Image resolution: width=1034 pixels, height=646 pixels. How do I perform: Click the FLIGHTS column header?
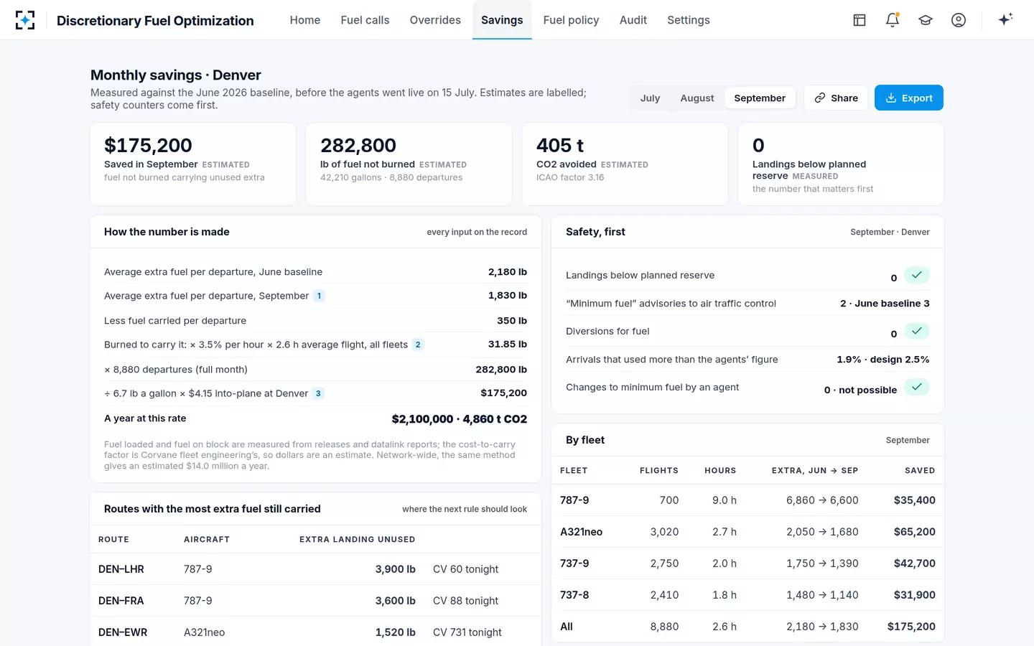(x=659, y=471)
